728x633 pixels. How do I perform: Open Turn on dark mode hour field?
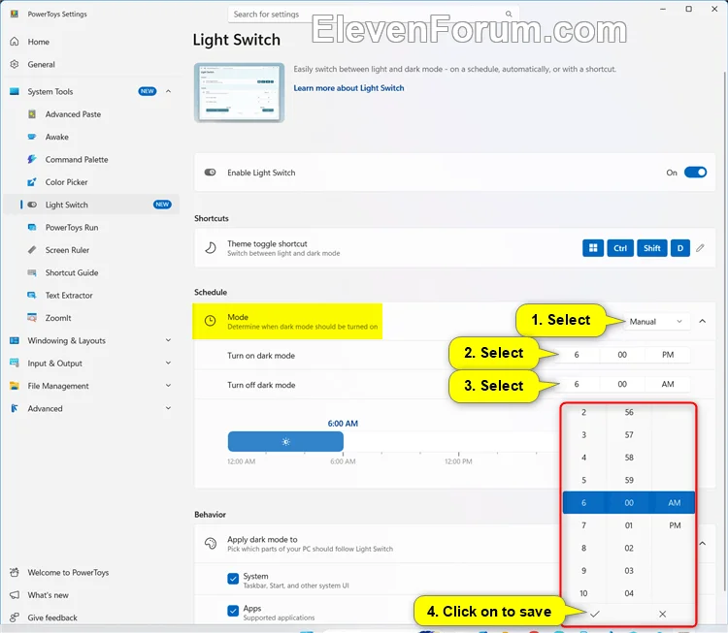pyautogui.click(x=577, y=355)
